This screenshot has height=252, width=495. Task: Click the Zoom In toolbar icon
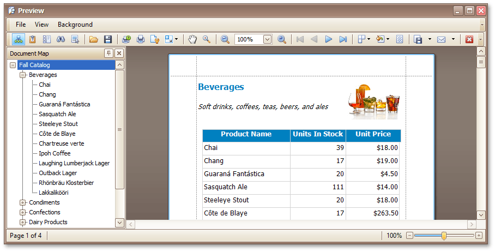282,39
